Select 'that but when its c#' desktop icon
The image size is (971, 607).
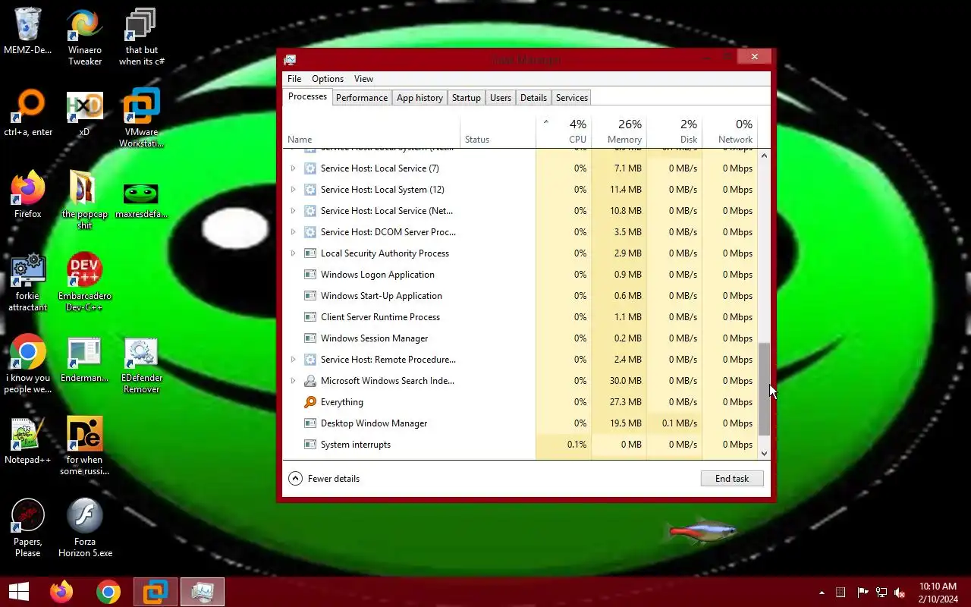coord(141,37)
